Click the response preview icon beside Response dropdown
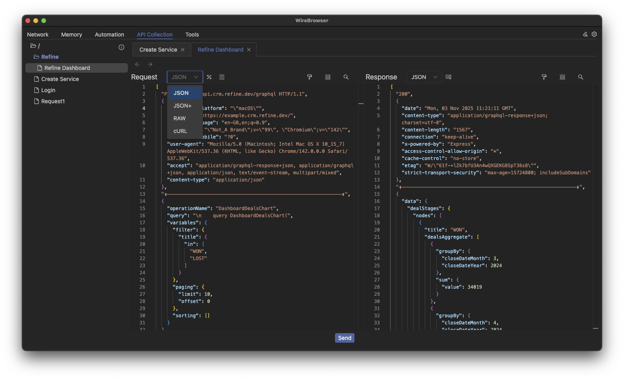 coord(449,77)
